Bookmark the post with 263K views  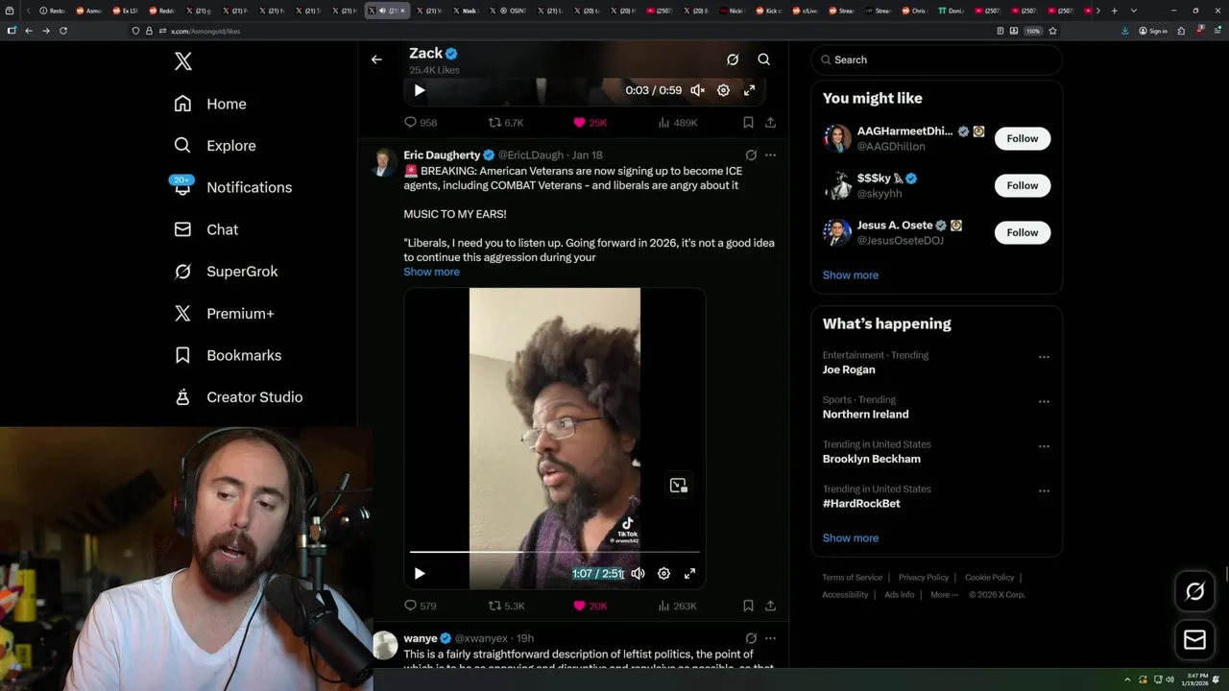click(x=748, y=606)
